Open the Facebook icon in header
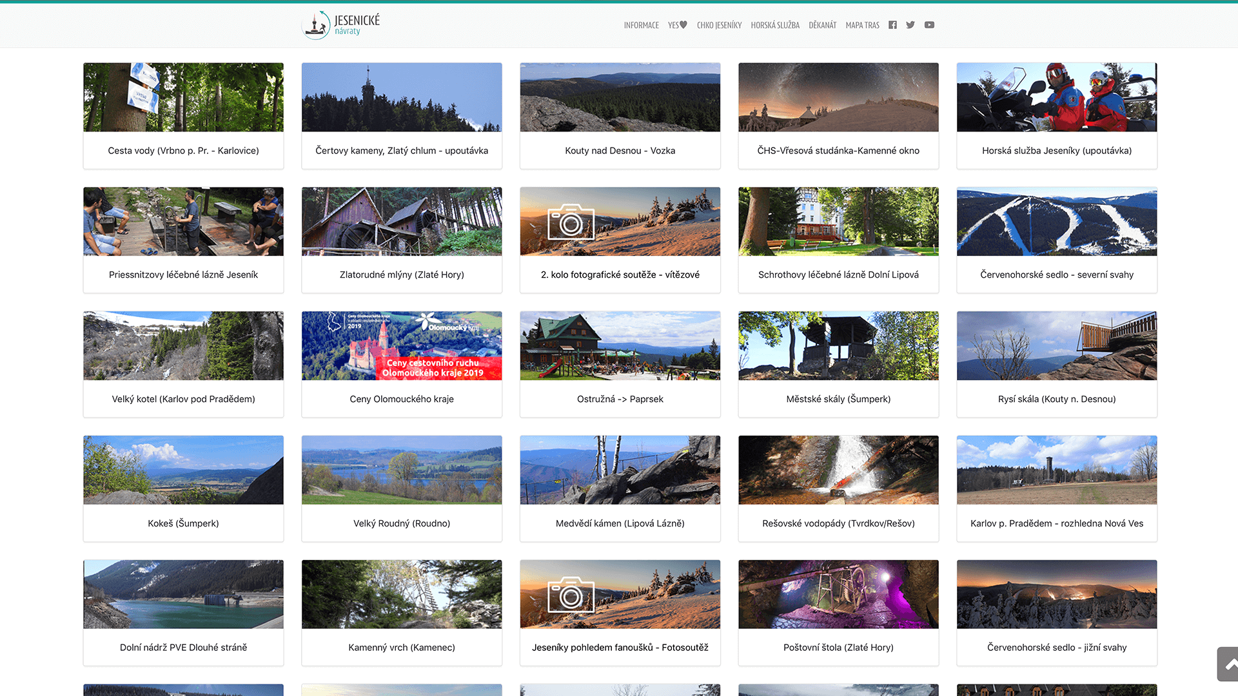 [x=892, y=25]
